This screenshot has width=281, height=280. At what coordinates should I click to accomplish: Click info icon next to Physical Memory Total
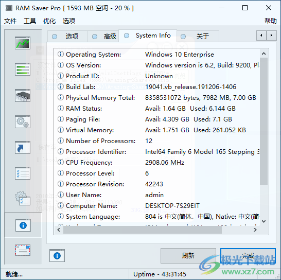61,97
